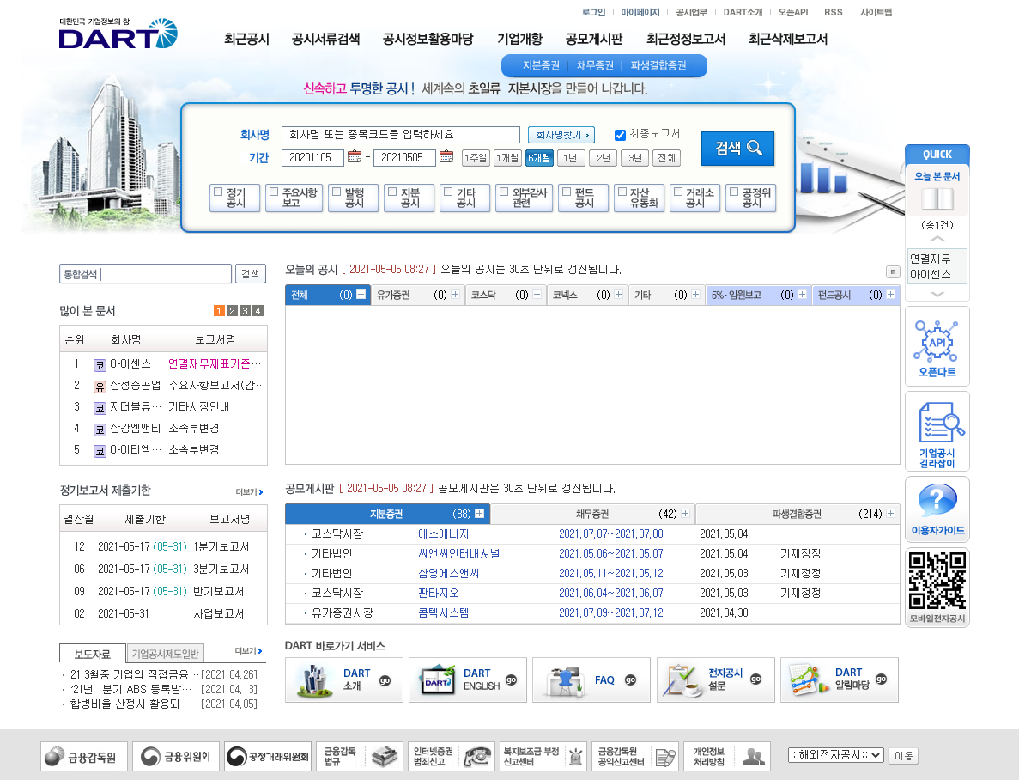
Task: Toggle the 최종보고서 checkbox
Action: point(620,136)
